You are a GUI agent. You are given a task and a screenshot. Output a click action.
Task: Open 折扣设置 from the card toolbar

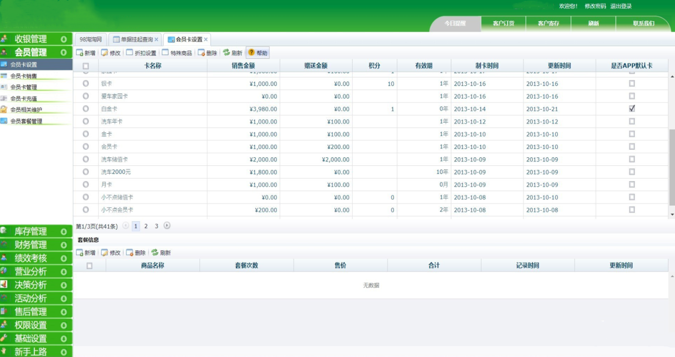[141, 53]
